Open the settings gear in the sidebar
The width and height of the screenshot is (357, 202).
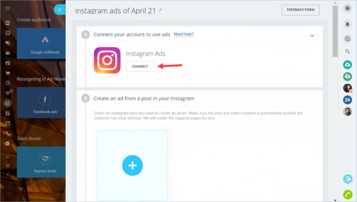pos(8,165)
